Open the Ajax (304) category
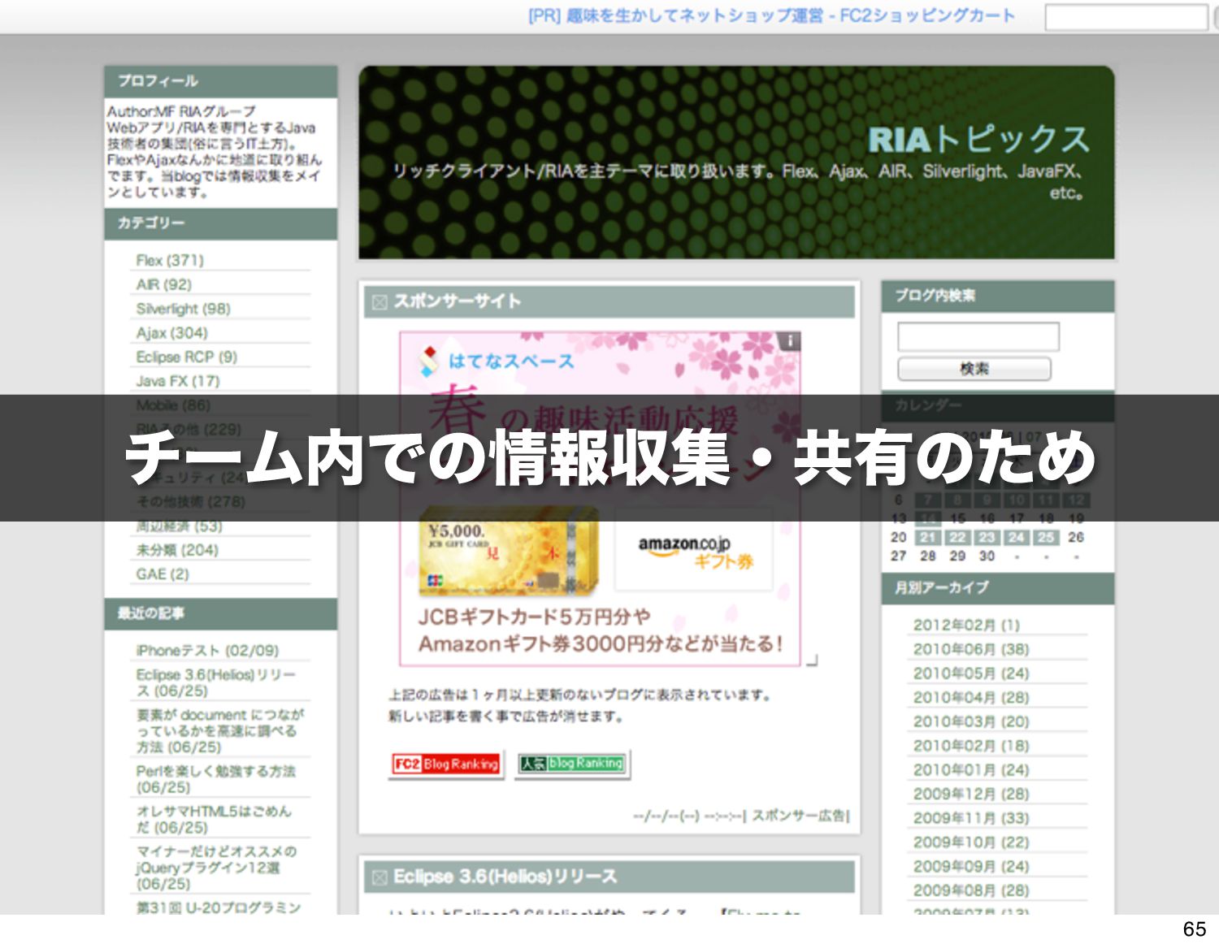 pyautogui.click(x=172, y=333)
